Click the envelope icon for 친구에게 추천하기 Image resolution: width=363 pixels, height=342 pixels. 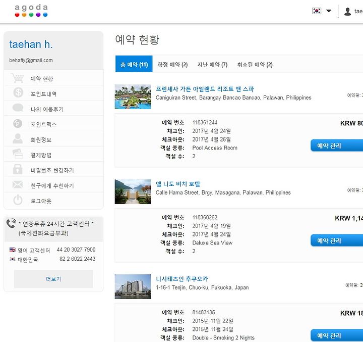point(18,185)
